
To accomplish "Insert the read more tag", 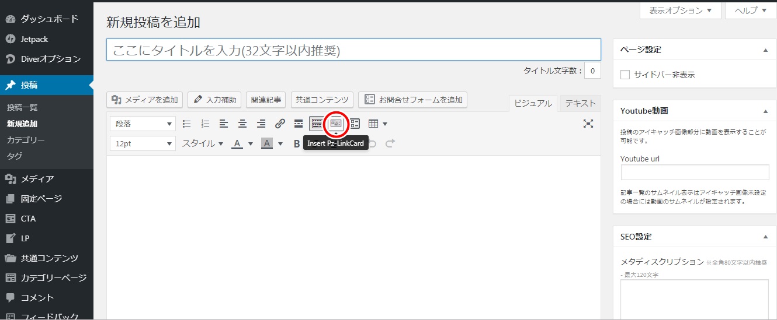I will pos(298,124).
